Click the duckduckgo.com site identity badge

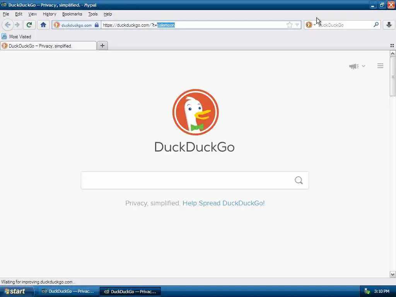pyautogui.click(x=76, y=25)
